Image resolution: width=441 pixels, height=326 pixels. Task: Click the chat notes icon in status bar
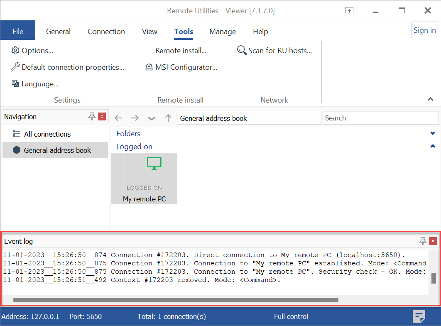click(x=419, y=316)
